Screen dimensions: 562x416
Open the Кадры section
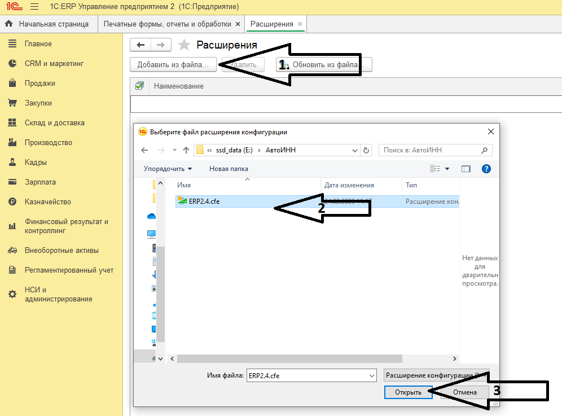click(x=36, y=162)
